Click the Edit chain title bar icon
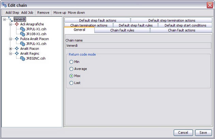 coord(4,4)
